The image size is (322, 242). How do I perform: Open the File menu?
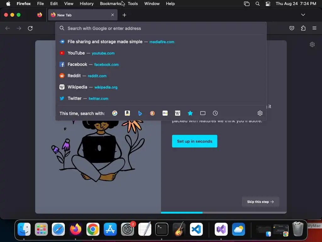pyautogui.click(x=40, y=3)
